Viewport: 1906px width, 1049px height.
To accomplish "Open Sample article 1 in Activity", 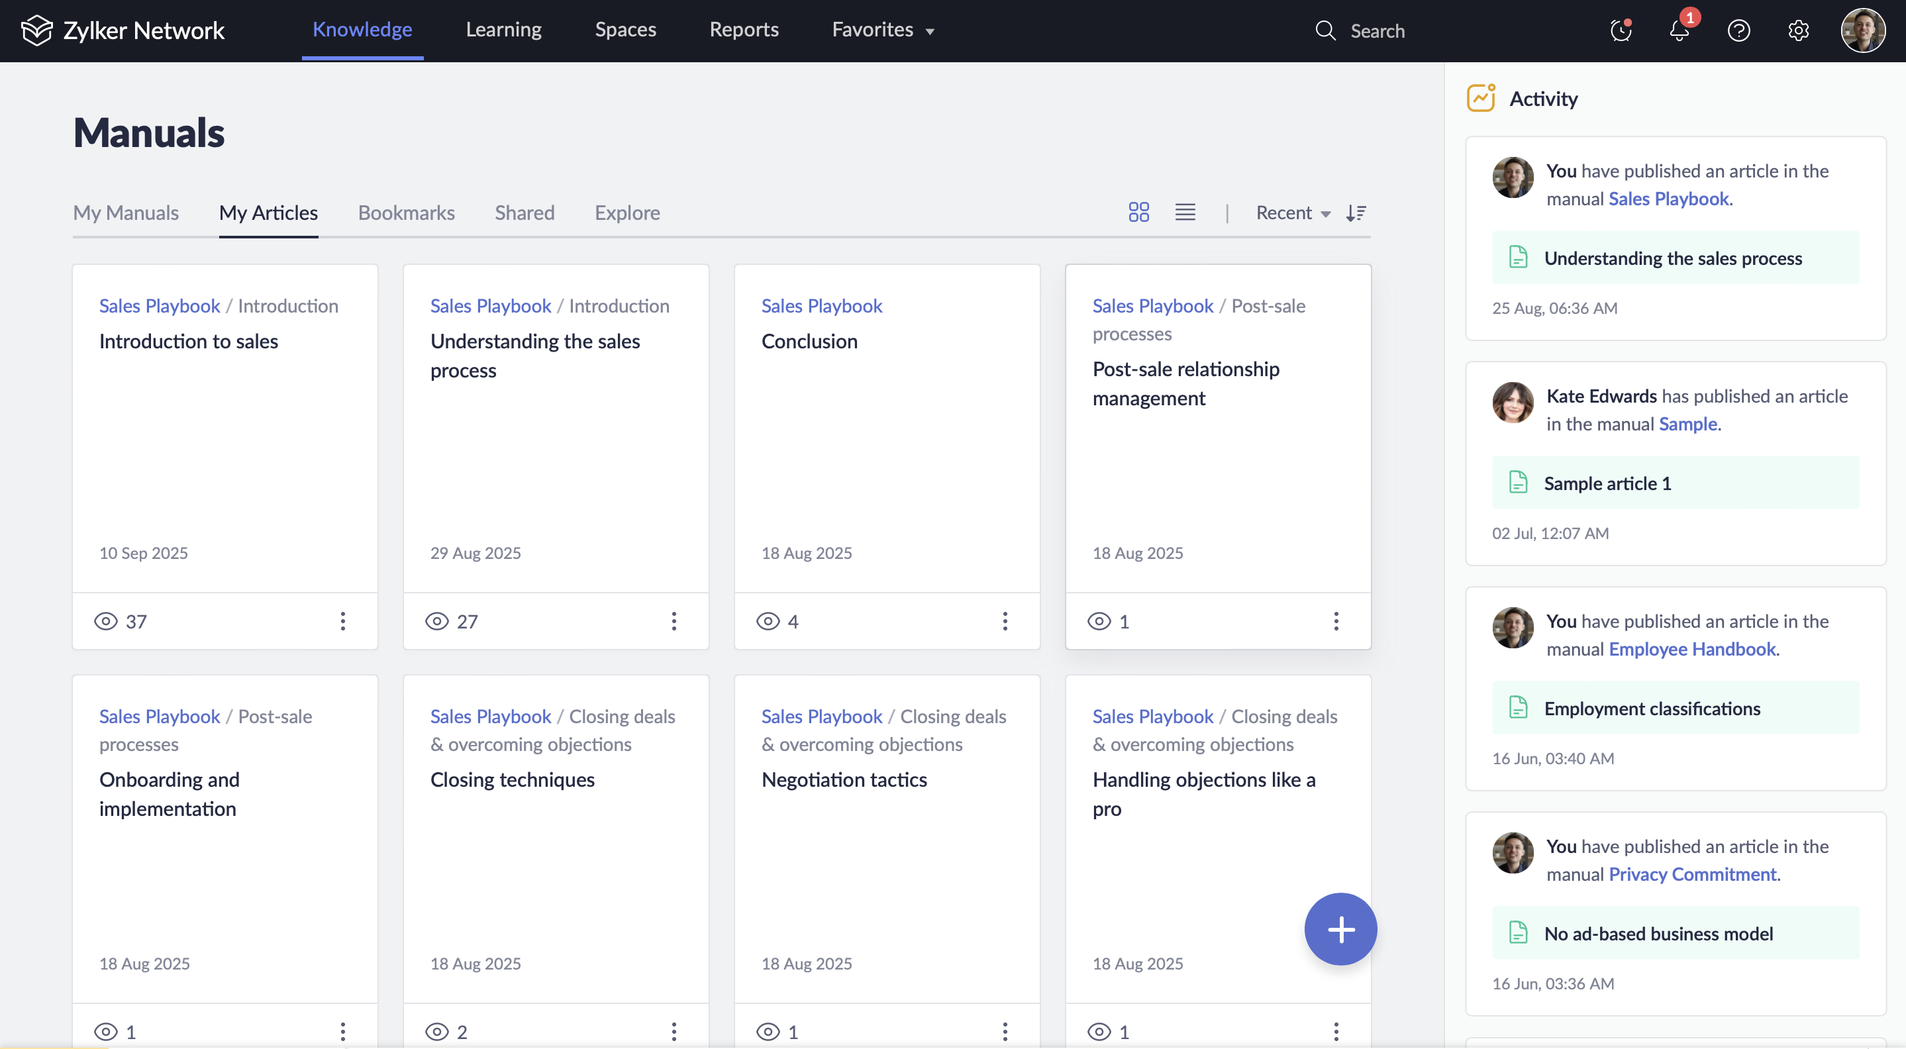I will pyautogui.click(x=1607, y=483).
